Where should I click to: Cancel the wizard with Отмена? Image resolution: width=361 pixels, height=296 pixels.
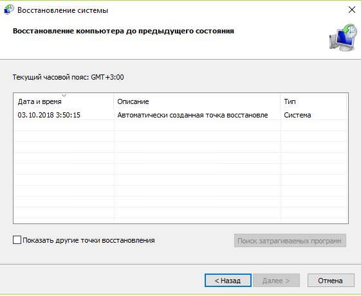pyautogui.click(x=331, y=281)
